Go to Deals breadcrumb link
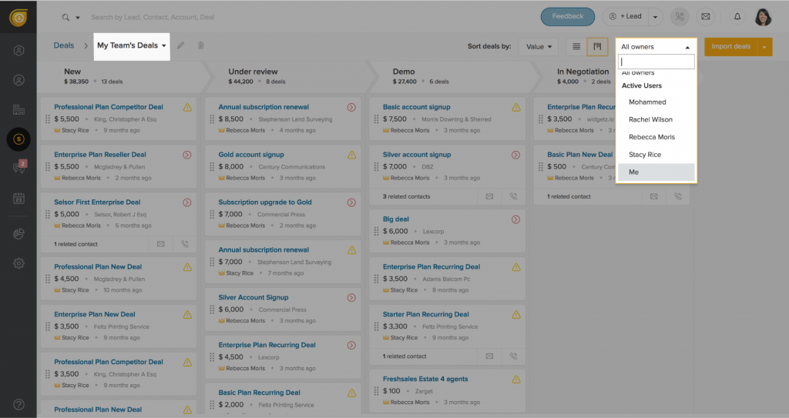This screenshot has height=418, width=789. pos(64,45)
